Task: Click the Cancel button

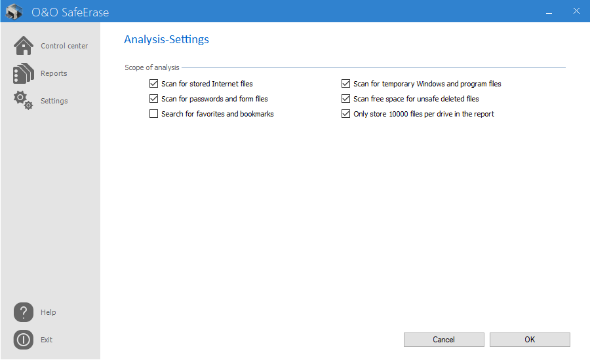Action: point(444,340)
